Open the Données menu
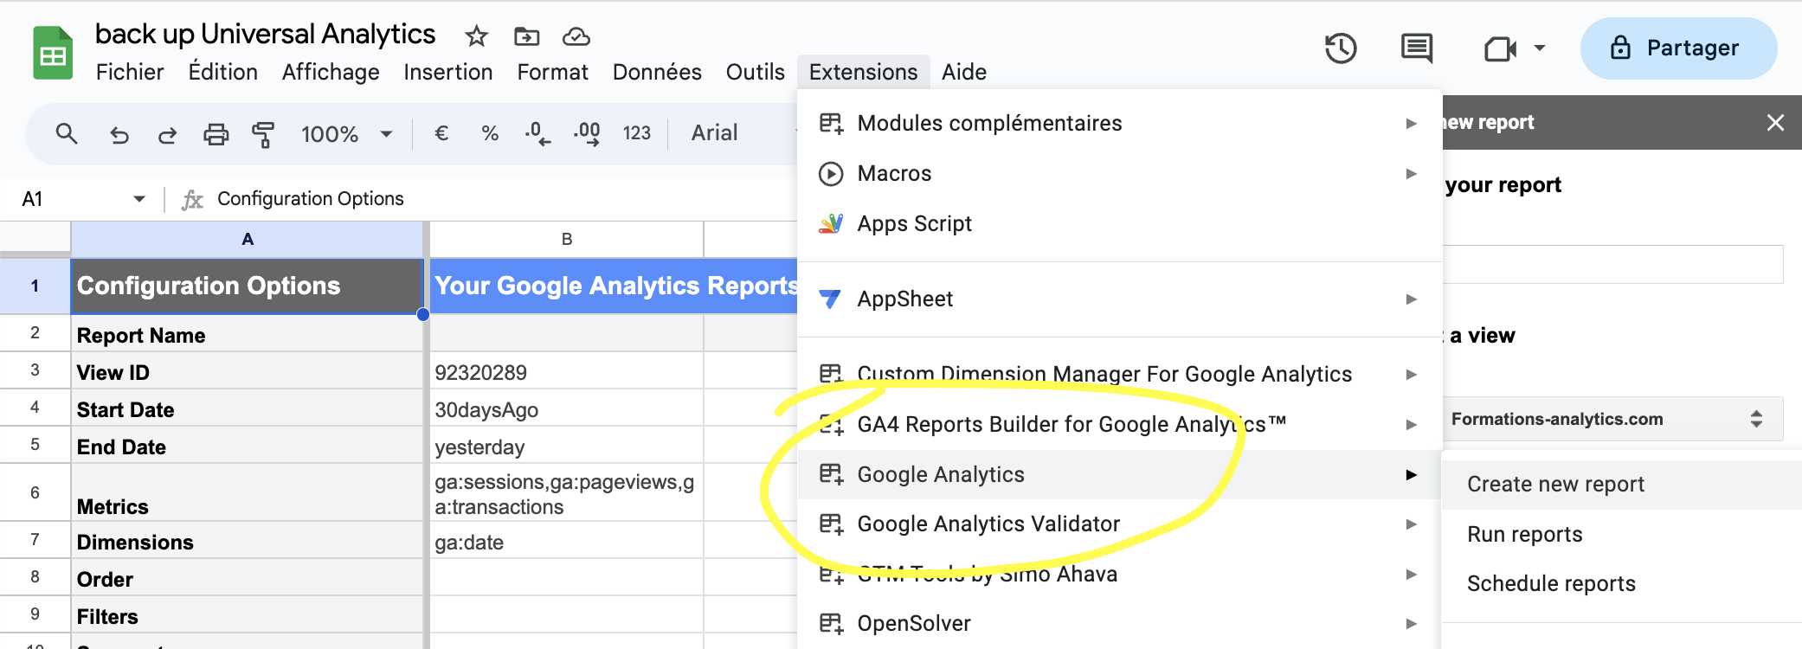 658,72
